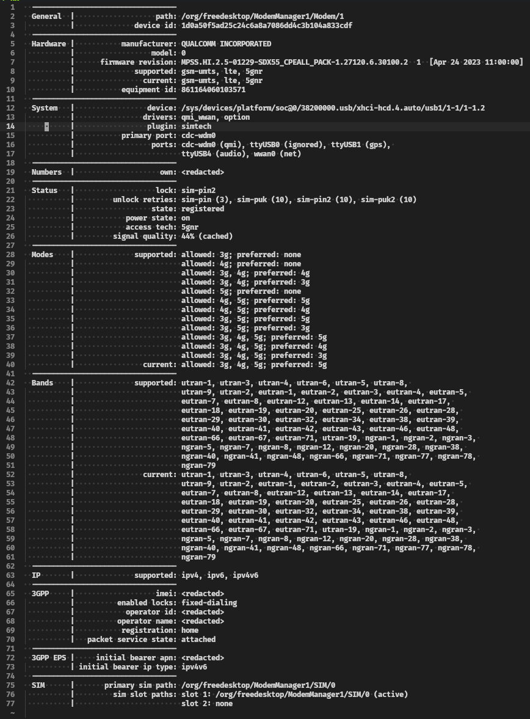Click the 'fixed-dialing' enabled locks value
The width and height of the screenshot is (530, 719).
click(209, 603)
